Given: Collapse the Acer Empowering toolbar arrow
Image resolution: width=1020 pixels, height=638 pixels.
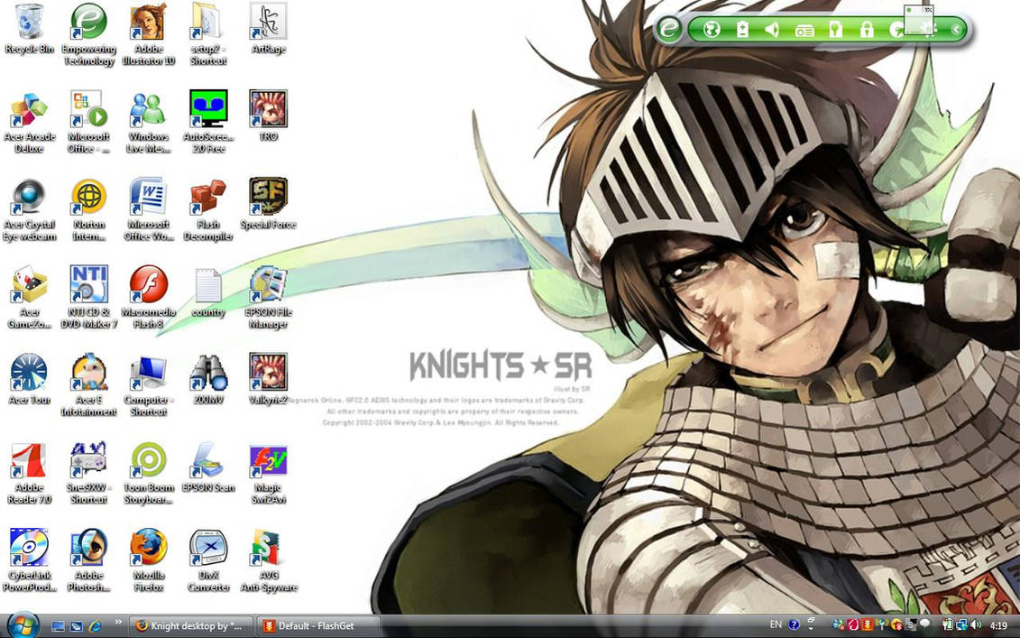Looking at the screenshot, I should point(957,29).
